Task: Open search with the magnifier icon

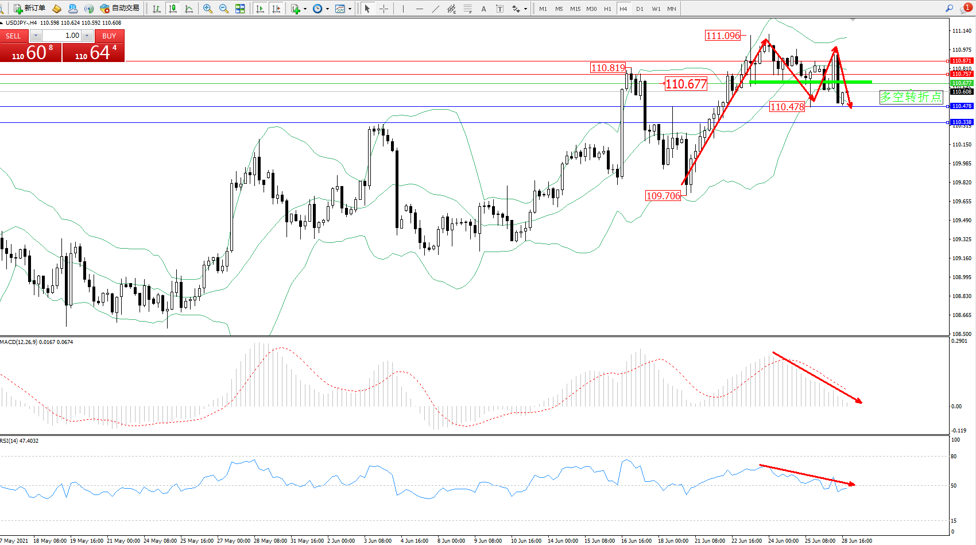Action: point(949,9)
